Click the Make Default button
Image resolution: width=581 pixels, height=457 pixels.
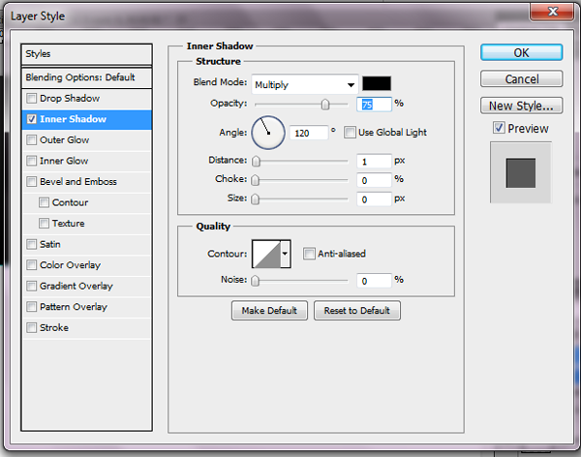[269, 311]
